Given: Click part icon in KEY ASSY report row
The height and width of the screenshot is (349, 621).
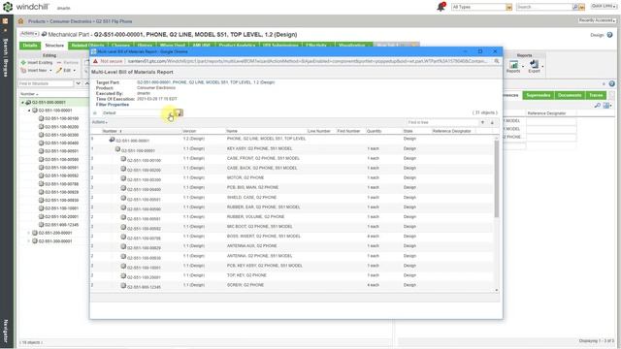Looking at the screenshot, I should point(117,149).
